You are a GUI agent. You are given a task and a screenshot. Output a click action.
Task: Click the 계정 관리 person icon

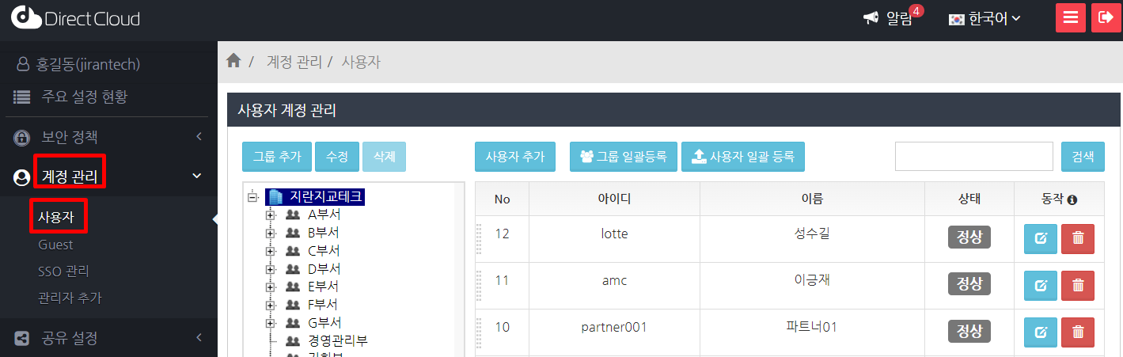tap(22, 177)
